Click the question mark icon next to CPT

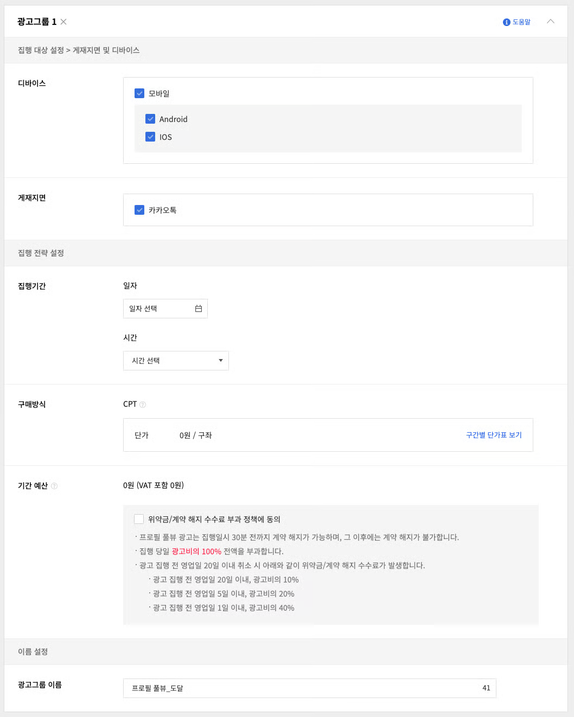143,405
